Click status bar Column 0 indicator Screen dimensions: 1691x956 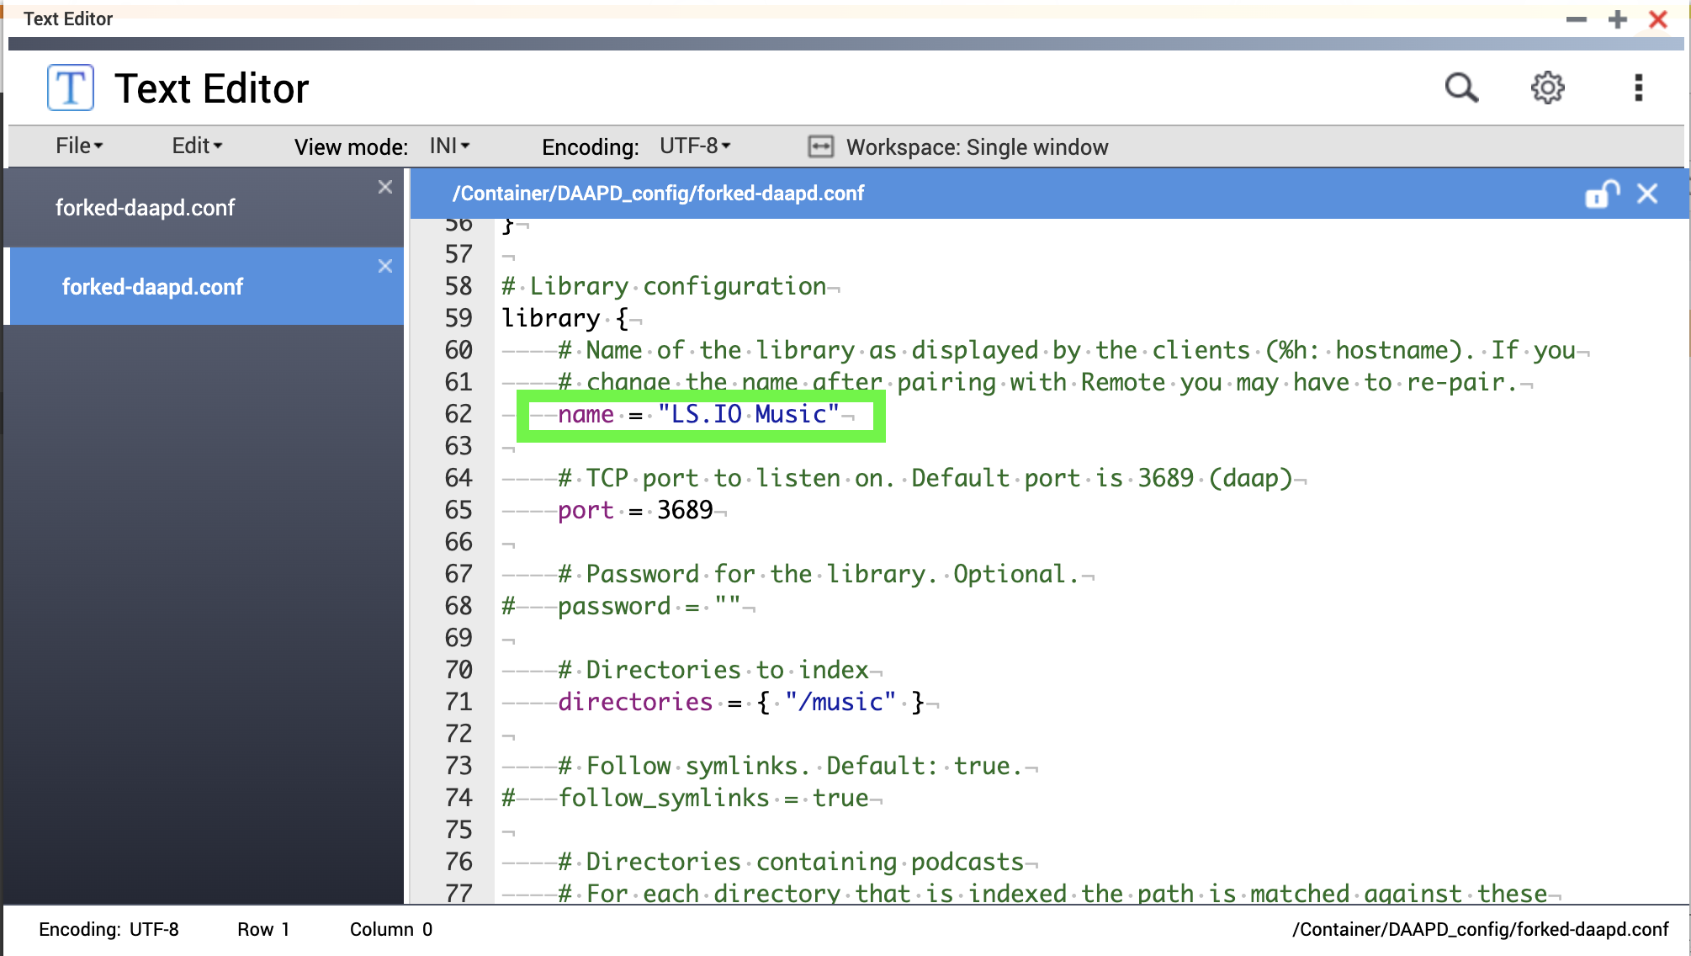(391, 929)
